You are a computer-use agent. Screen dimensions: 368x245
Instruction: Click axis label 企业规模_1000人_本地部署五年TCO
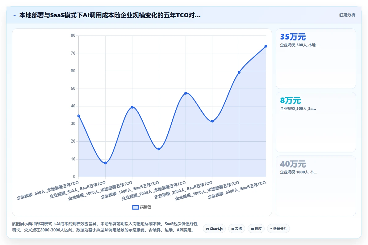click(x=100, y=191)
